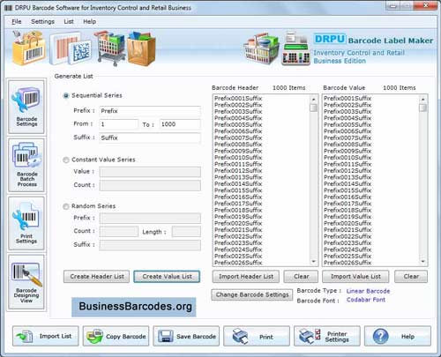Click the Create Value List button
Image resolution: width=441 pixels, height=357 pixels.
coord(167,277)
